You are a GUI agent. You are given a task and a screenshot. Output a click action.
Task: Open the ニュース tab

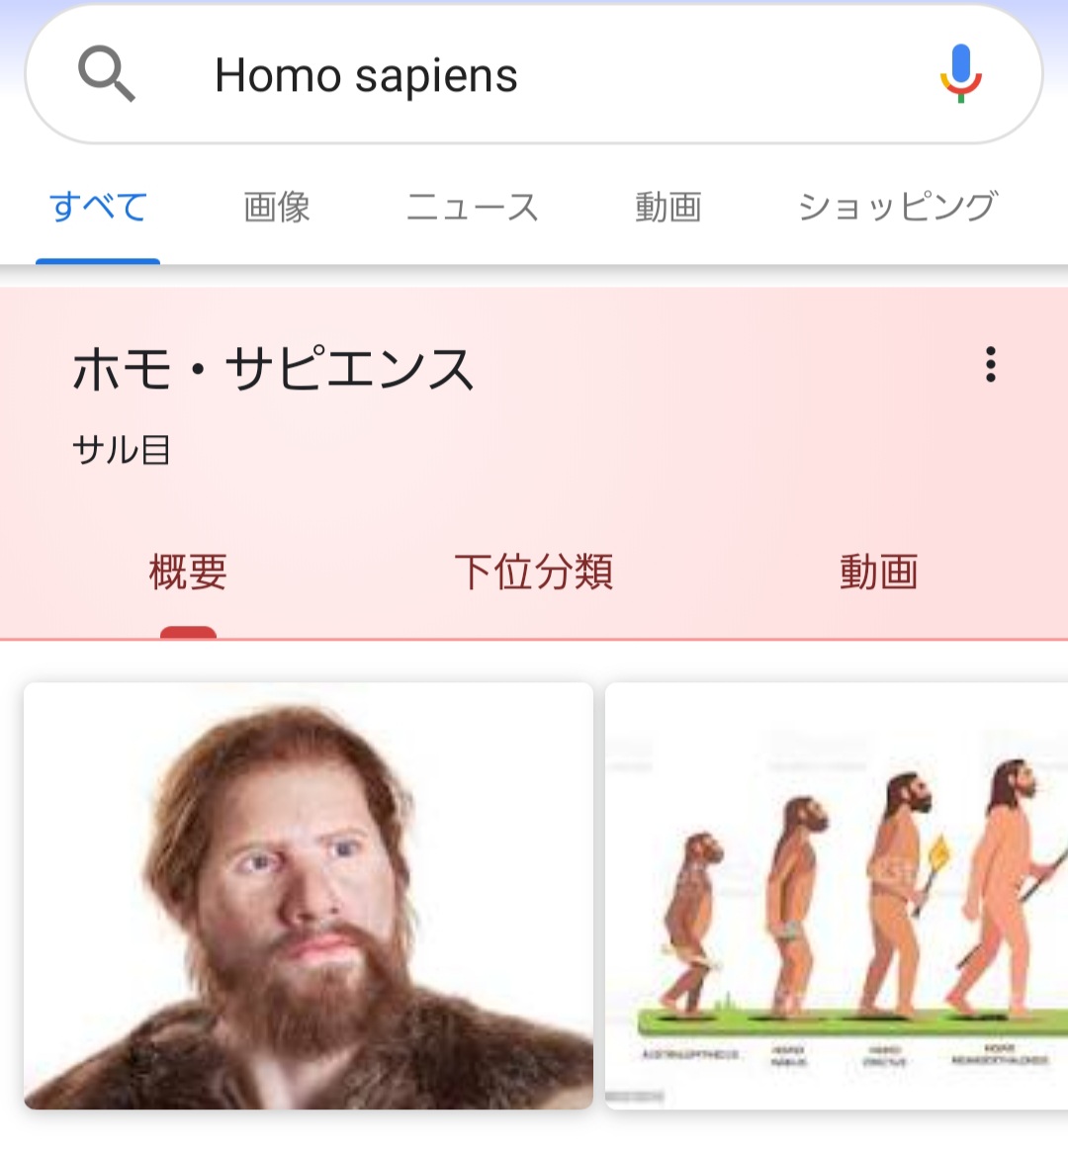click(x=472, y=207)
